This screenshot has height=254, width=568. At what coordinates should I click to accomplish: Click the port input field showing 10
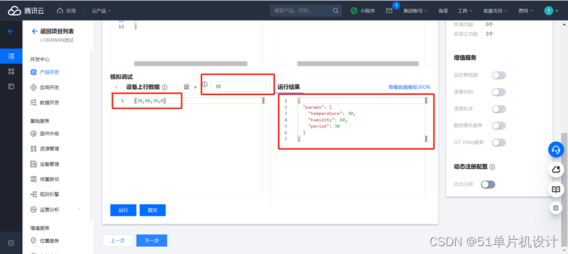coord(239,87)
